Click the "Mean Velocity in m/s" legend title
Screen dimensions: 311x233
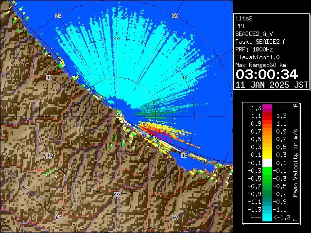295,163
